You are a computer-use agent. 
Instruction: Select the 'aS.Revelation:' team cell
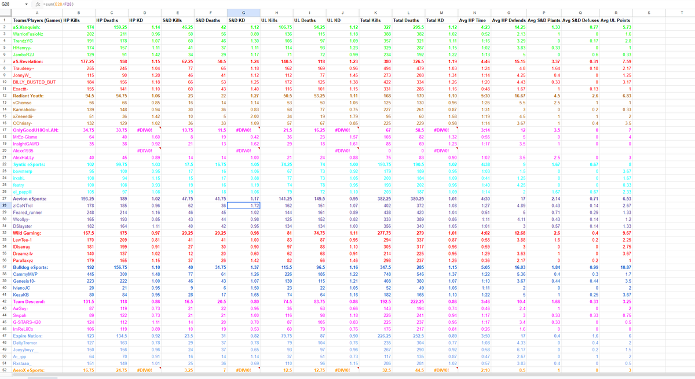(x=36, y=61)
